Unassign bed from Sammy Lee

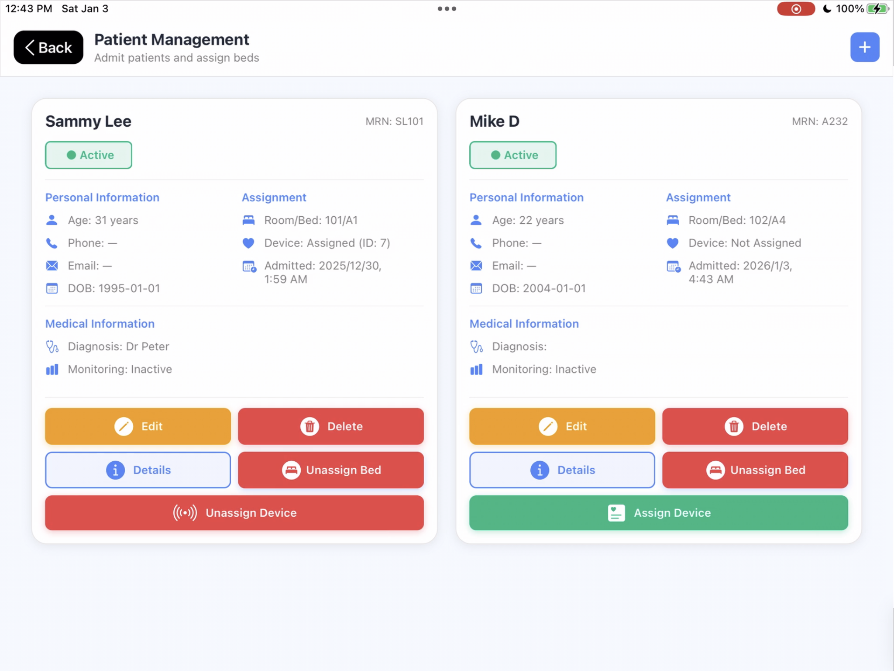(330, 470)
